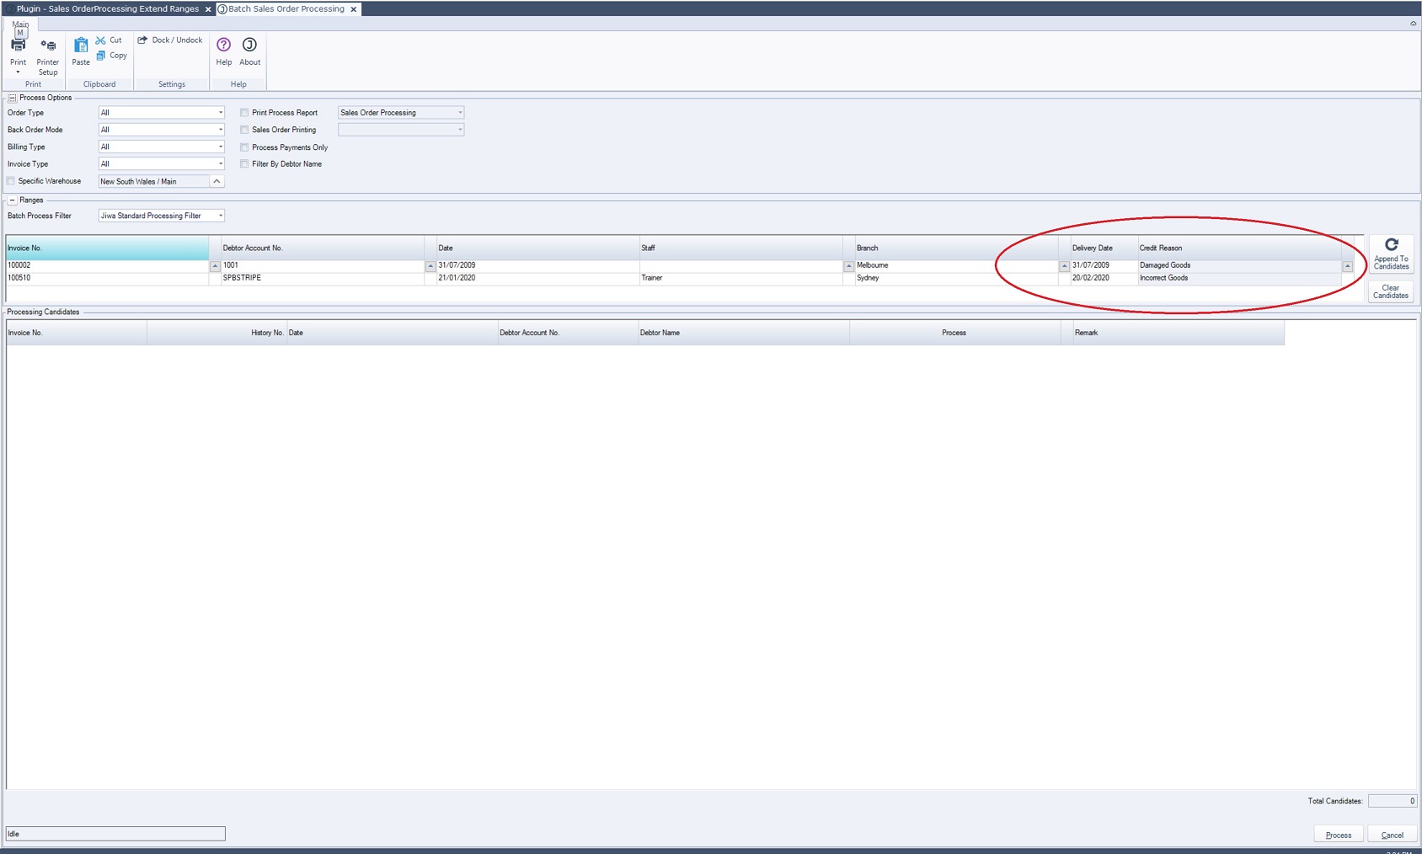
Task: Click Append To Candidates refresh button
Action: tap(1391, 253)
